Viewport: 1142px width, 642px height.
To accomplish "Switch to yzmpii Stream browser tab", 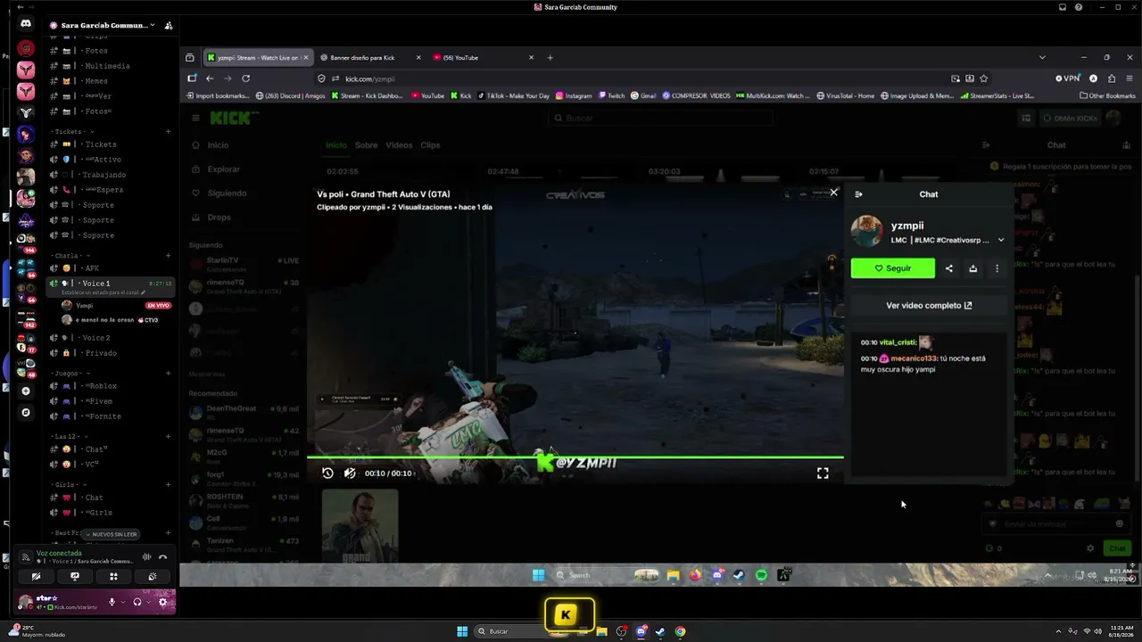I will click(257, 58).
